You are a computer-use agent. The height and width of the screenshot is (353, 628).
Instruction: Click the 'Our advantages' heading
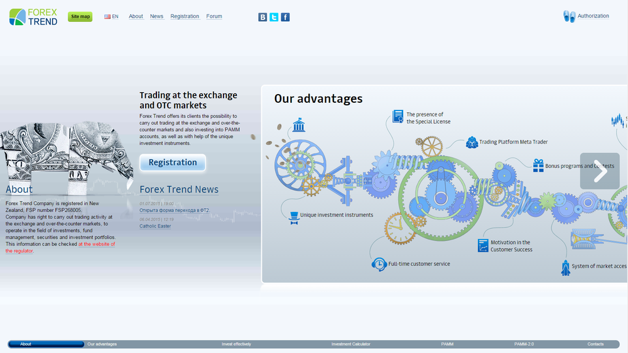click(x=318, y=98)
